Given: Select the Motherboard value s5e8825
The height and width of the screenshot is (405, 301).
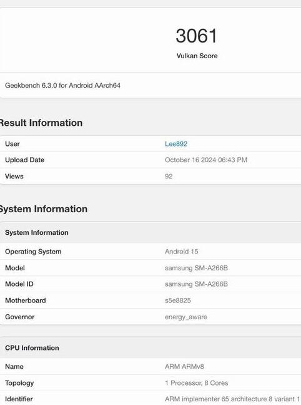Looking at the screenshot, I should point(178,300).
